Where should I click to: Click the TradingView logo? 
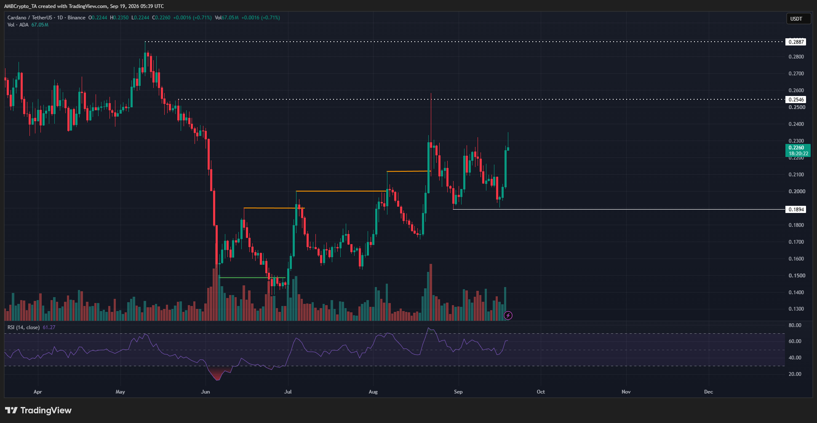point(38,410)
